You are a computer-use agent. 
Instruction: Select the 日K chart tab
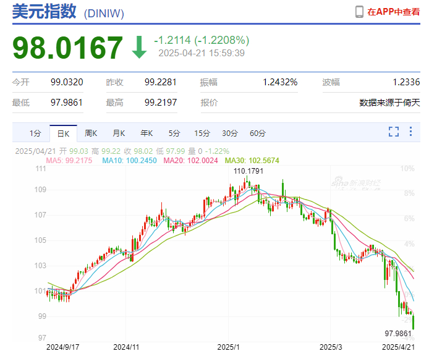tap(63, 133)
